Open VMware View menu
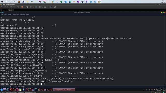Screen dimensions: 166x93 [x=8, y=7]
